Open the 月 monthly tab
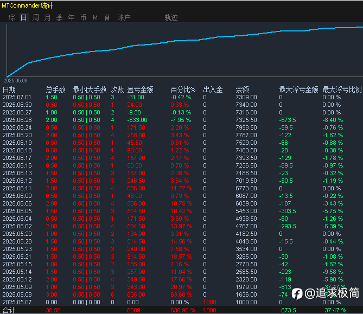Image resolution: width=363 pixels, height=314 pixels. coord(47,17)
